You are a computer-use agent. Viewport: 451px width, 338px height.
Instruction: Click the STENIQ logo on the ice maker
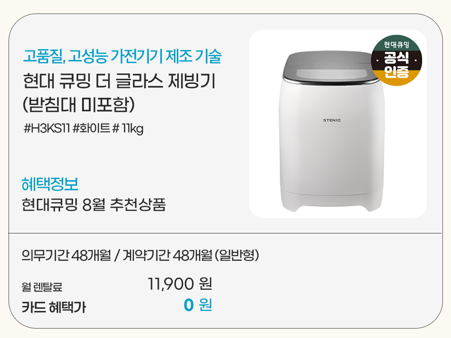[x=333, y=120]
